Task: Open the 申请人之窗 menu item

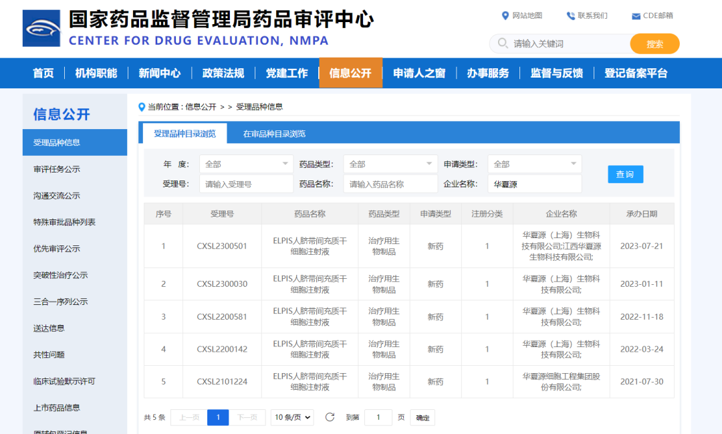Action: pos(419,74)
